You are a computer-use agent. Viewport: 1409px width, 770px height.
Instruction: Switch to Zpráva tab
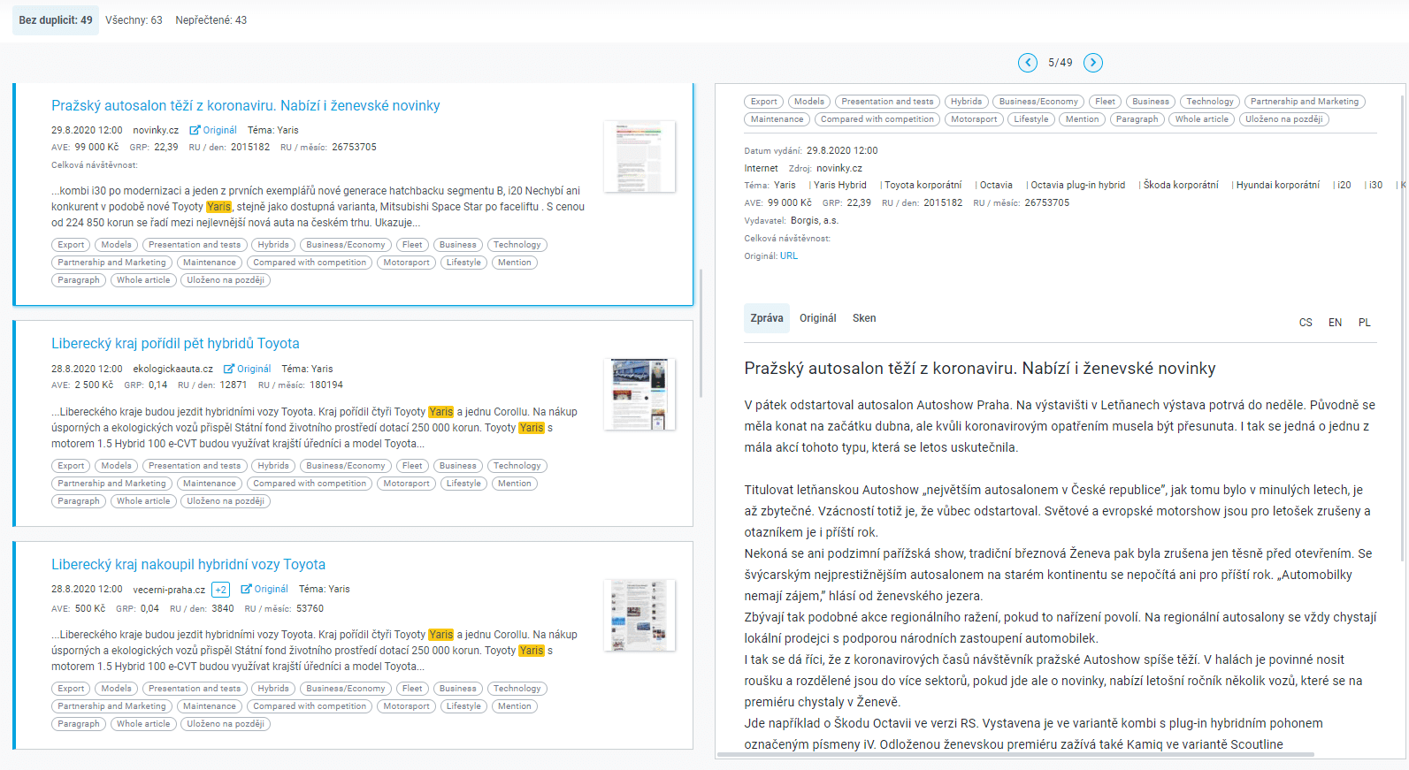767,318
